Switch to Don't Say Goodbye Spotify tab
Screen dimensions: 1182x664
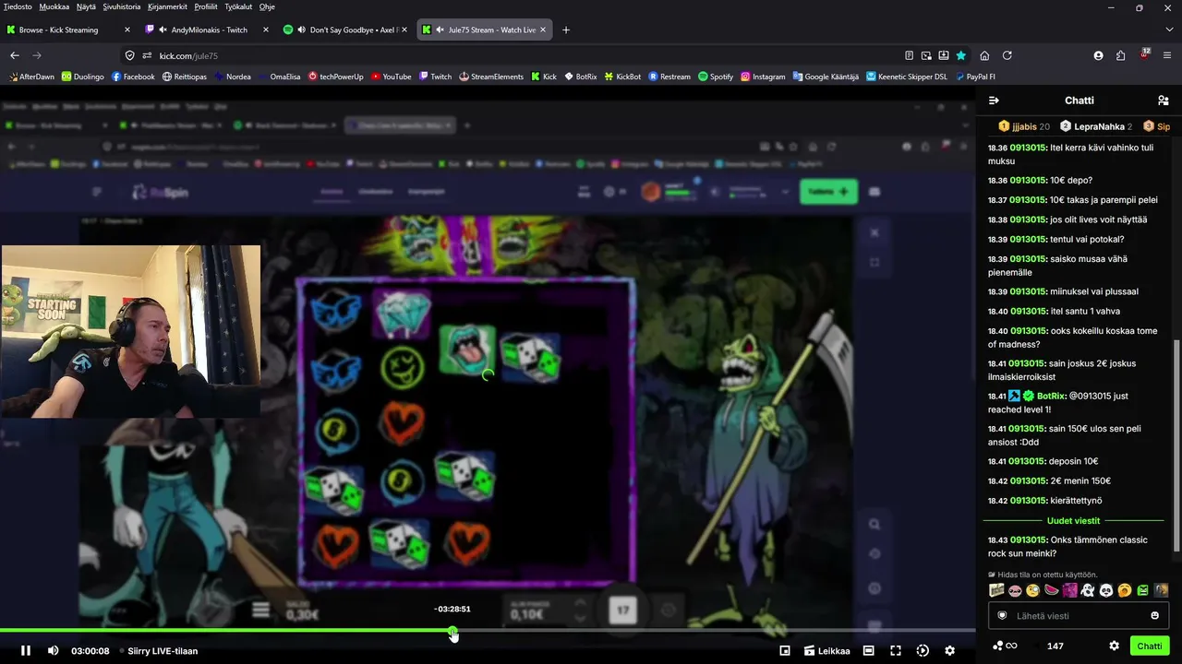[345, 30]
